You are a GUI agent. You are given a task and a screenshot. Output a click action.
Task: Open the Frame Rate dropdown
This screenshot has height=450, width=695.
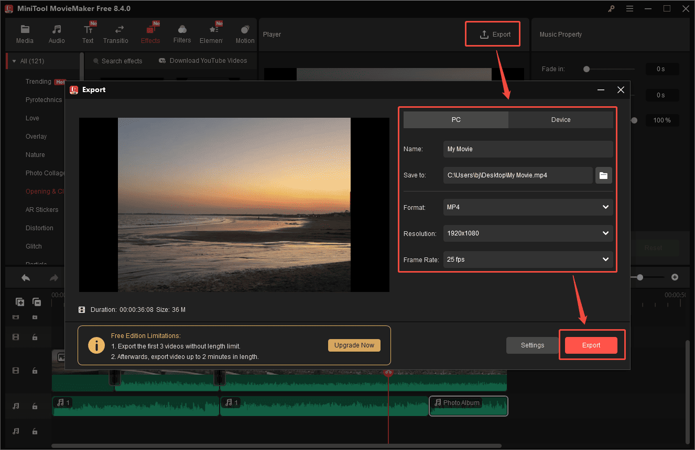(x=527, y=260)
